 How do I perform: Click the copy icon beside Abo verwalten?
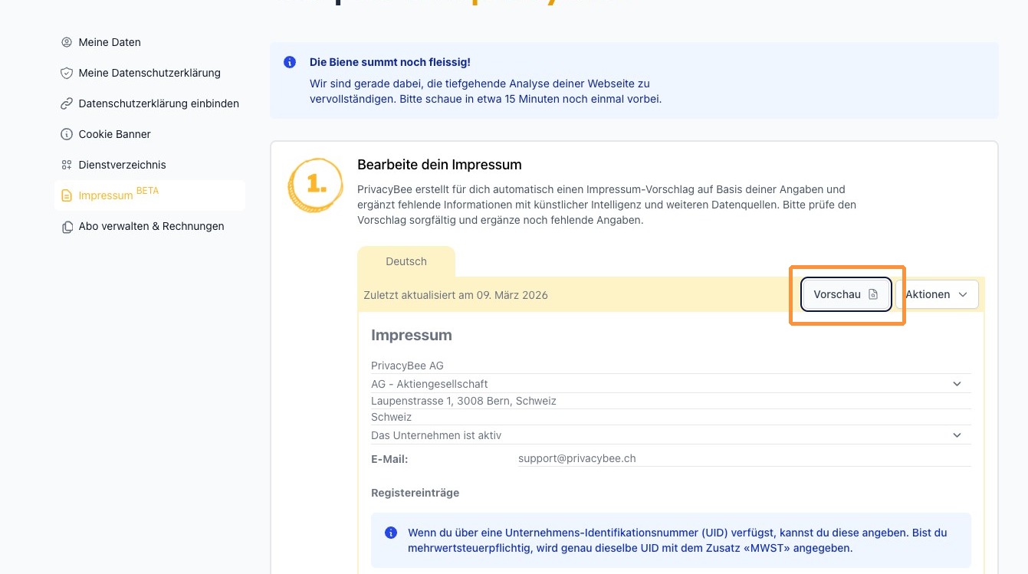67,226
